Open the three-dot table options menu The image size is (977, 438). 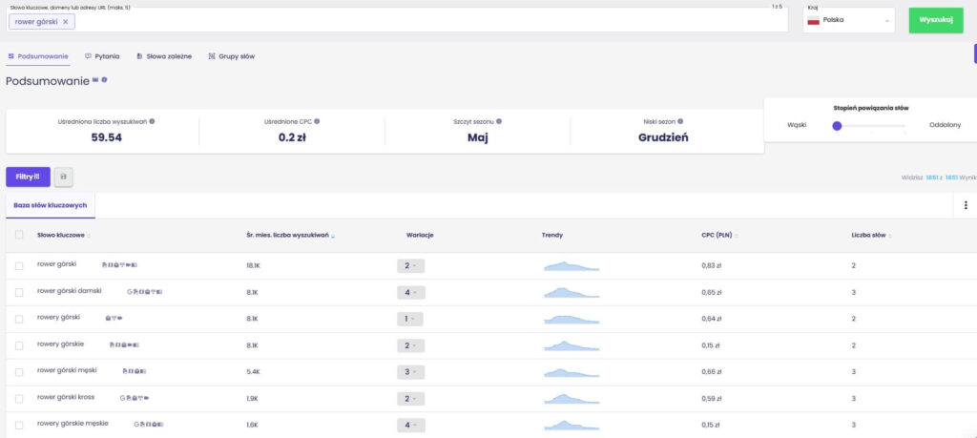[x=966, y=205]
